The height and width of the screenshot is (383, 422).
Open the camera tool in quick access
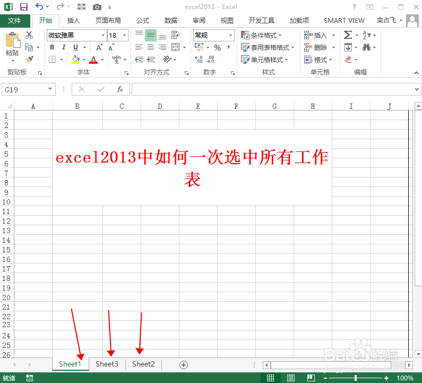click(x=97, y=7)
